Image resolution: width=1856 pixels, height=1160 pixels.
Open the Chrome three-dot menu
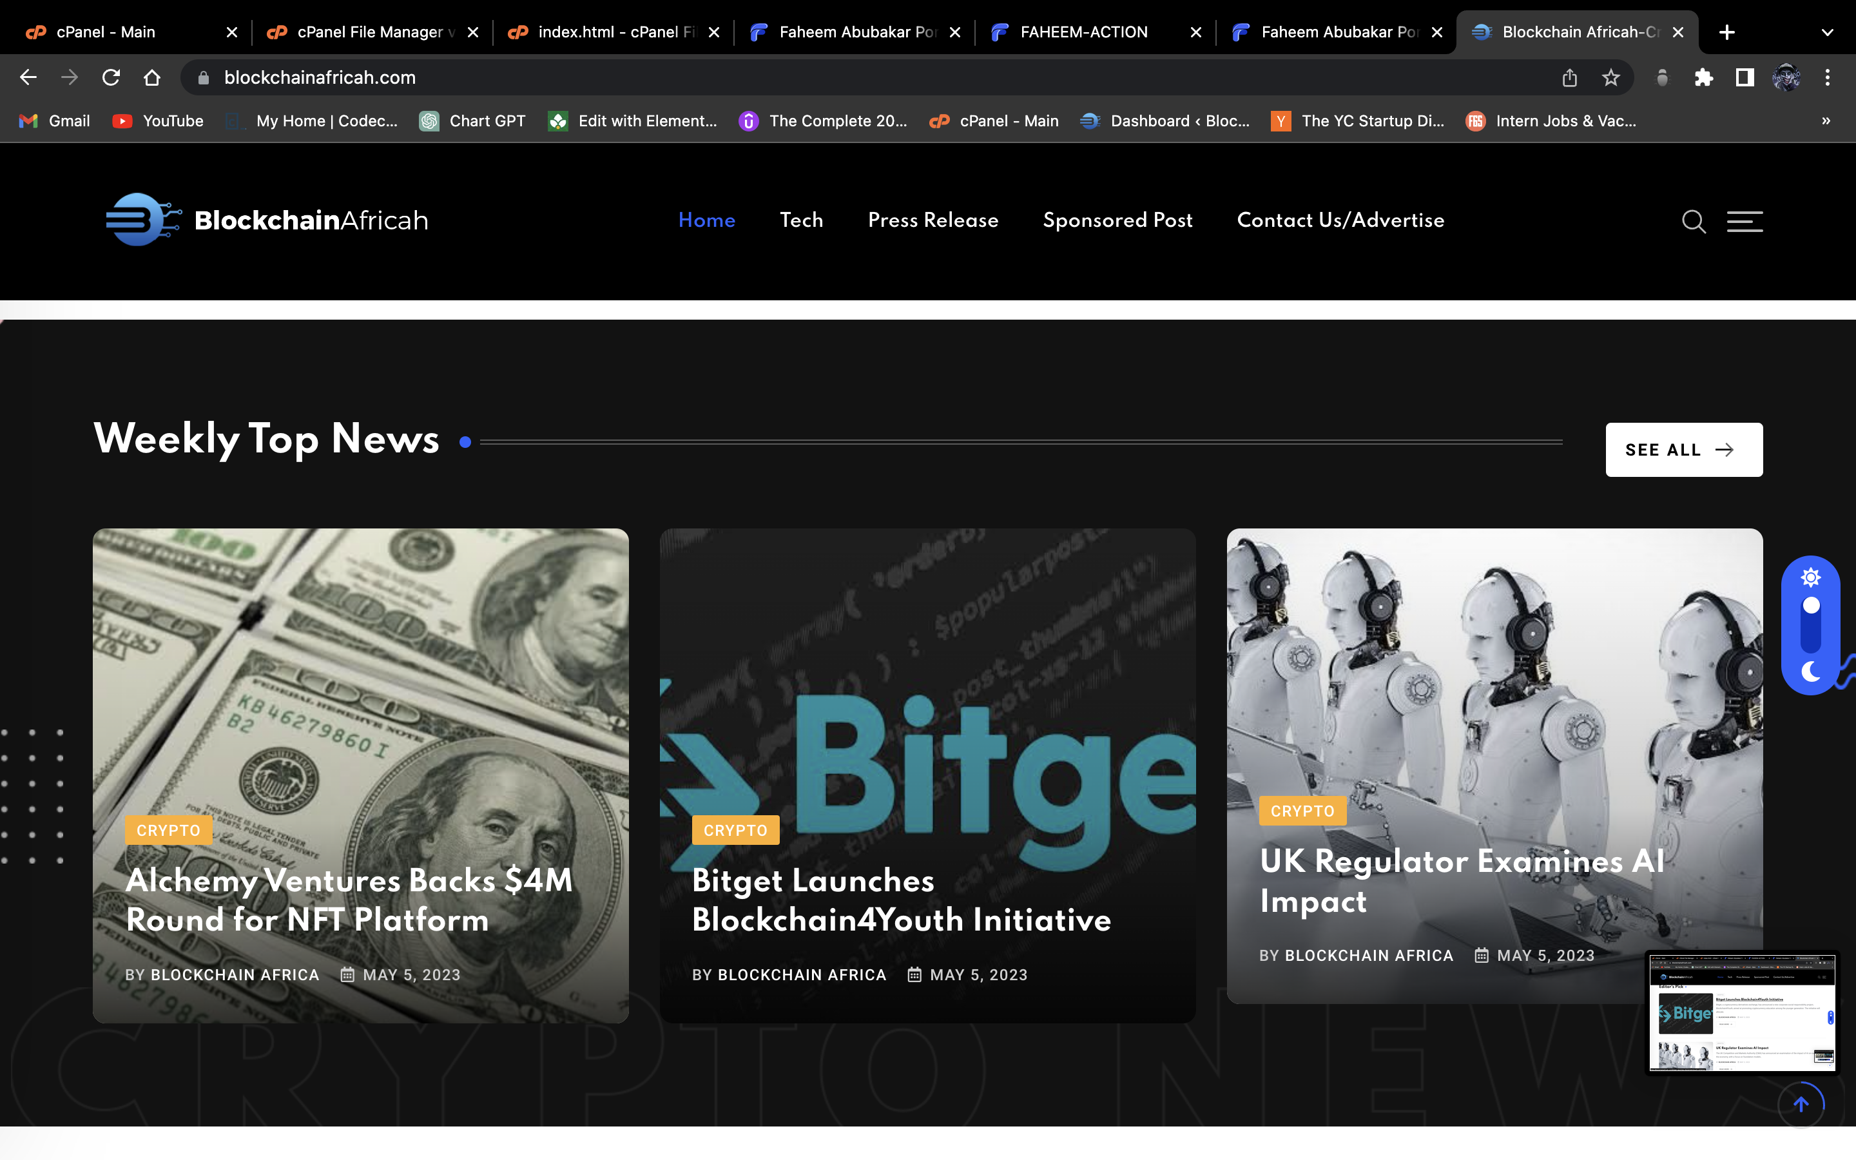pos(1828,77)
